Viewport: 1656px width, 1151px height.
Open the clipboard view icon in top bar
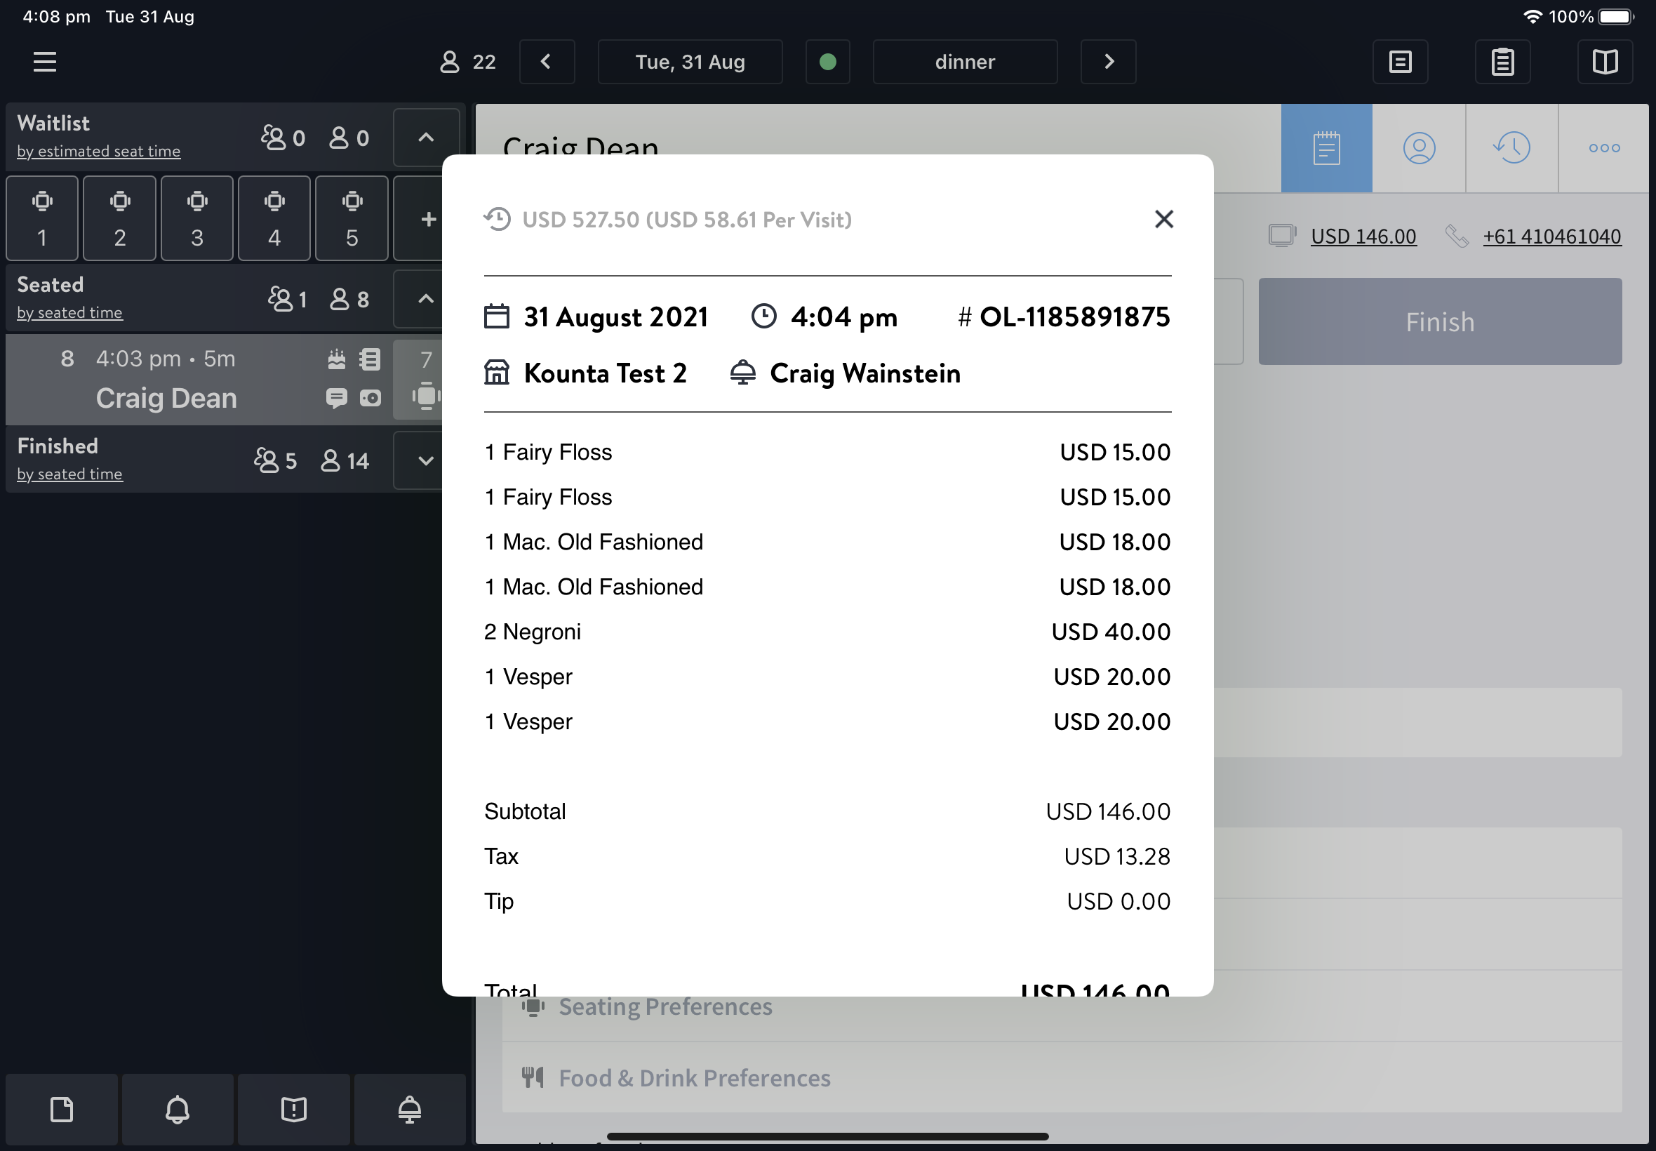pyautogui.click(x=1502, y=62)
